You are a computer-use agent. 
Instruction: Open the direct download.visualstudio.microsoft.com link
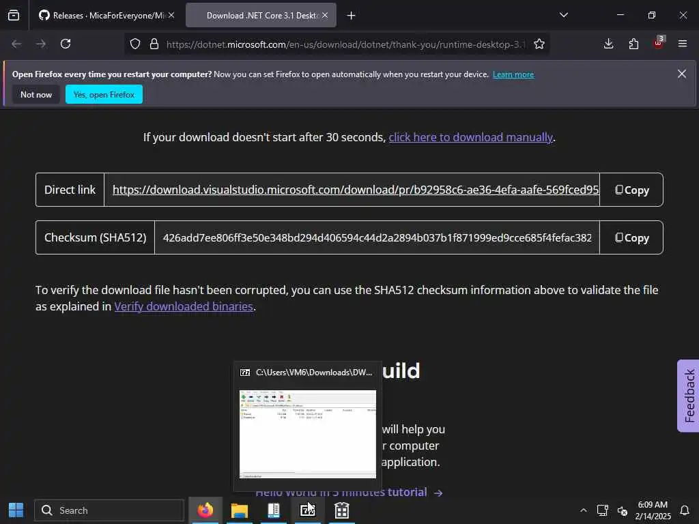point(355,190)
